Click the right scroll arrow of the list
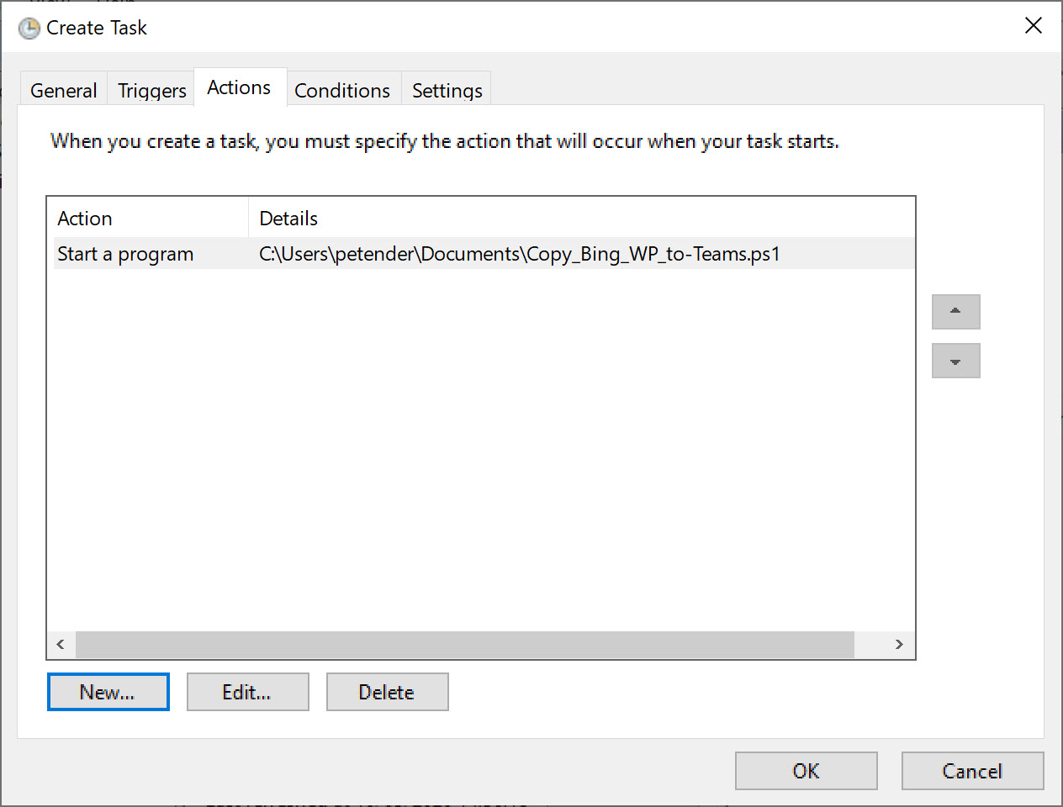1063x807 pixels. [899, 645]
